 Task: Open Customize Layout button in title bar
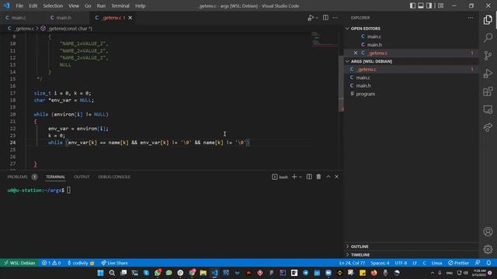(440, 5)
